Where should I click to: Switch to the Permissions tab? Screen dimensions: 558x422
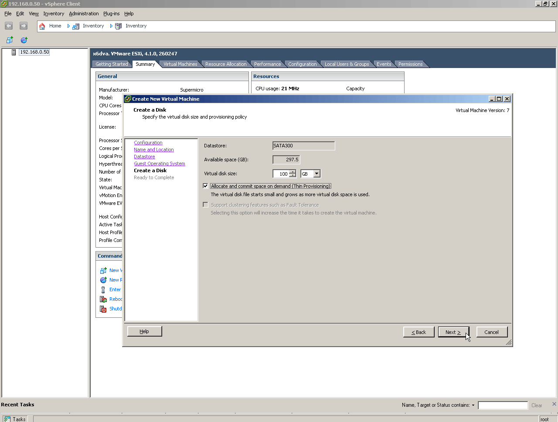pyautogui.click(x=410, y=65)
